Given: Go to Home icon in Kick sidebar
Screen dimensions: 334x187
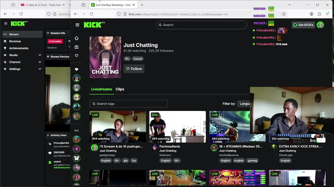Looking at the screenshot, I should coord(76,38).
